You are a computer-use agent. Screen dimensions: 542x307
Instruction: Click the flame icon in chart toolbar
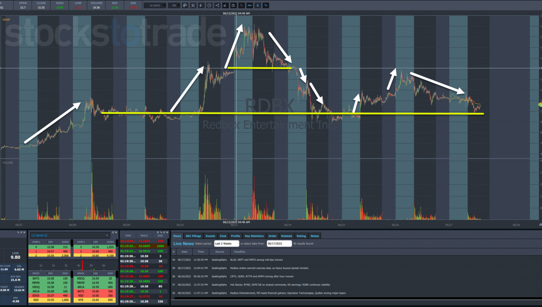226,6
